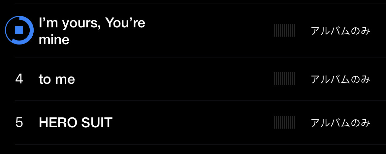
Task: Tap アルバムのみ in the "HERO SUIT" row
Action: pos(340,123)
